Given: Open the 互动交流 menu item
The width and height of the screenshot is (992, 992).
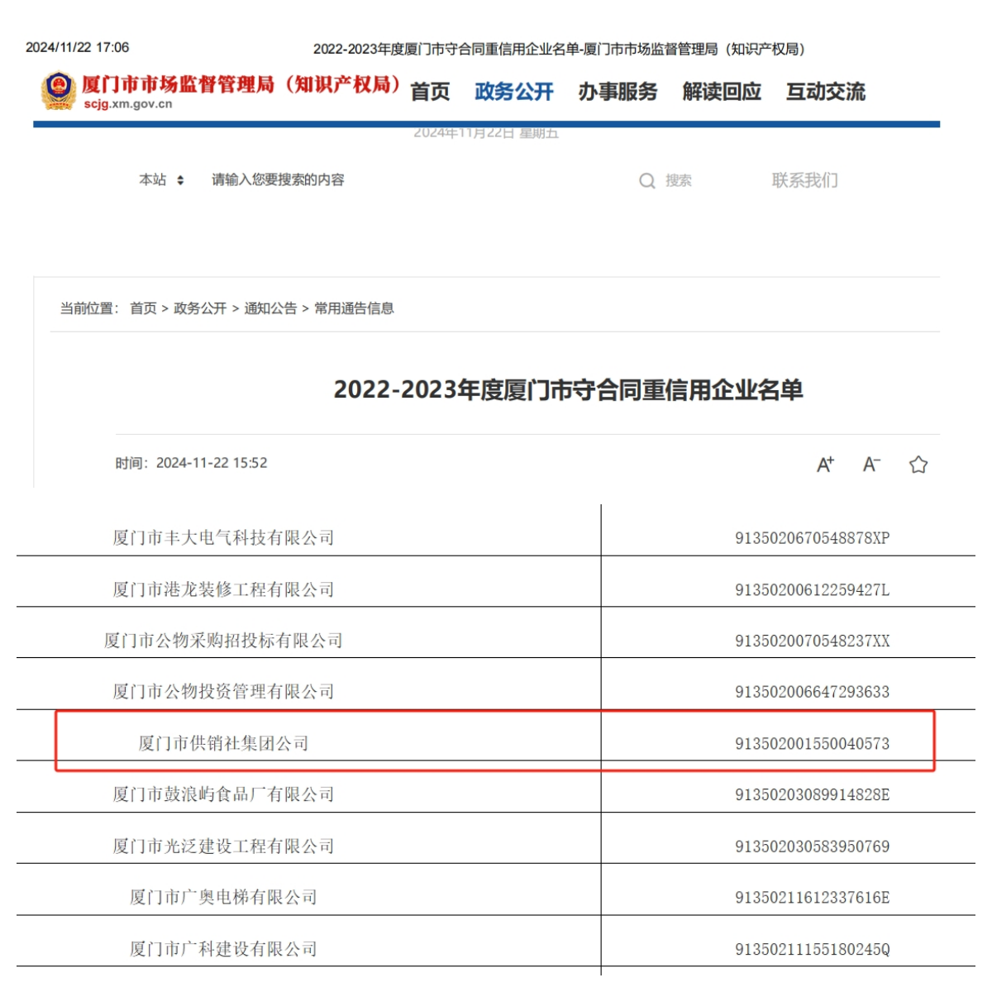Looking at the screenshot, I should click(826, 92).
